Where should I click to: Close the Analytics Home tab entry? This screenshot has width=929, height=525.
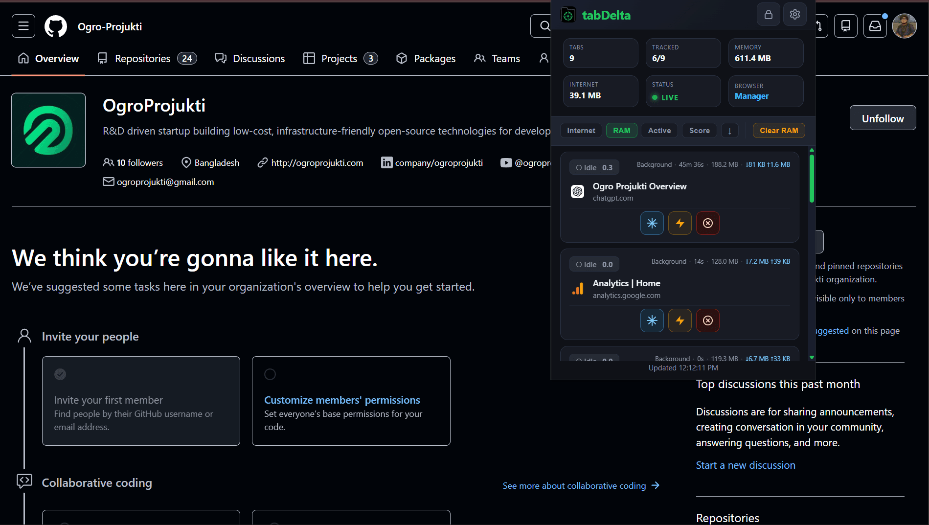pyautogui.click(x=708, y=320)
